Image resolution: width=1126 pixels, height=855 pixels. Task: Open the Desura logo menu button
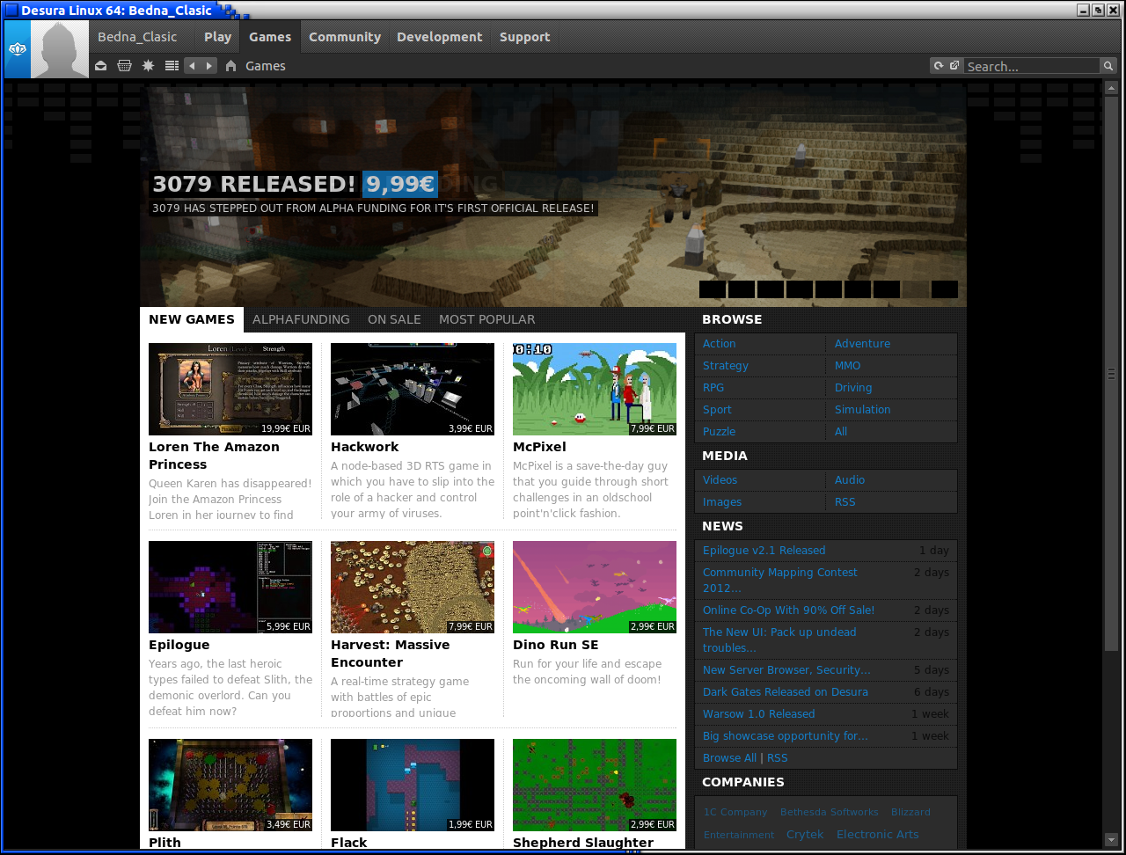18,49
